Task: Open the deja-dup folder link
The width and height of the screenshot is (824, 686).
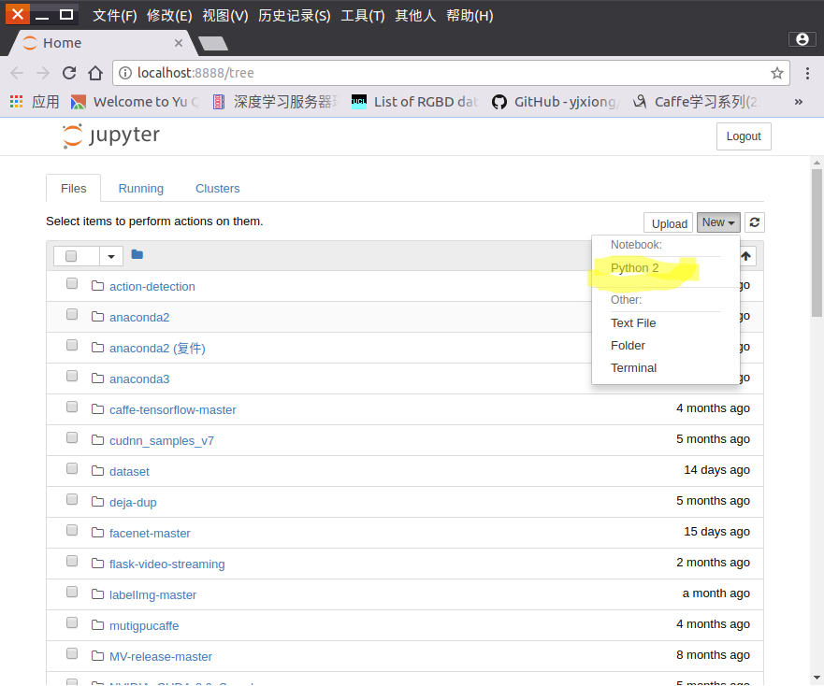Action: click(133, 503)
